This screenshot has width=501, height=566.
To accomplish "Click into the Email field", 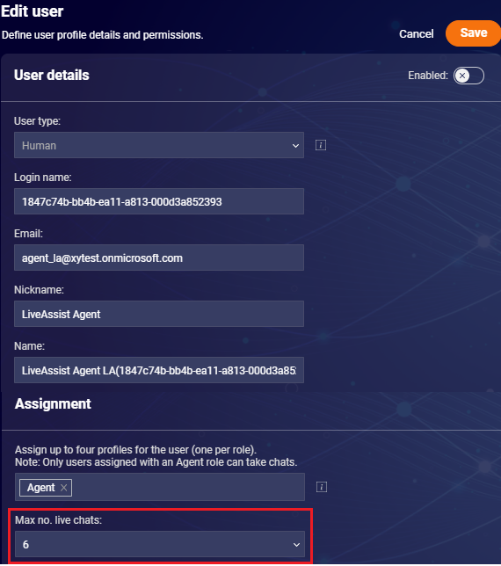I will pos(159,258).
